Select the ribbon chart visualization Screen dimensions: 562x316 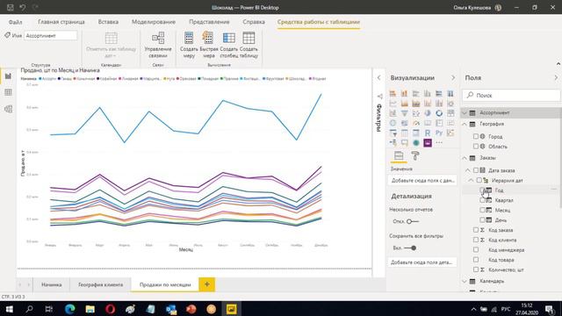pos(450,104)
